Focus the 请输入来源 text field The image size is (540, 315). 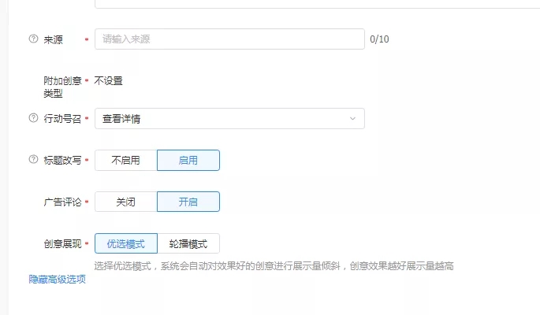[229, 39]
